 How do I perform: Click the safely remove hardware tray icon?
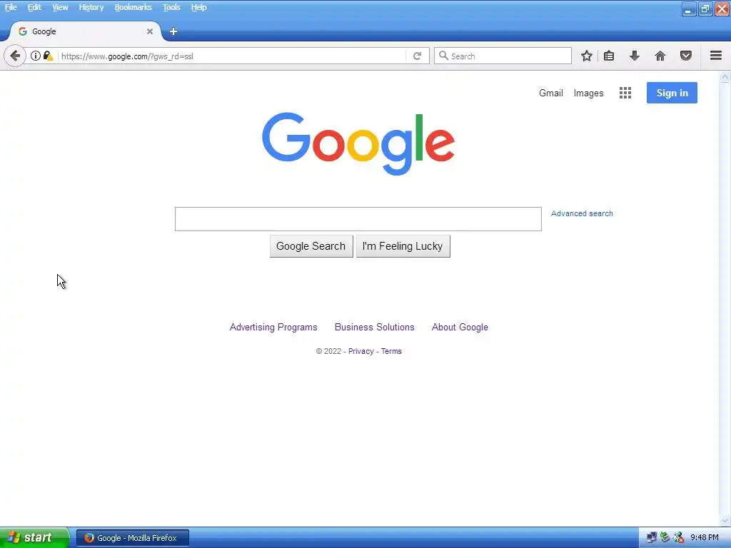[x=665, y=538]
